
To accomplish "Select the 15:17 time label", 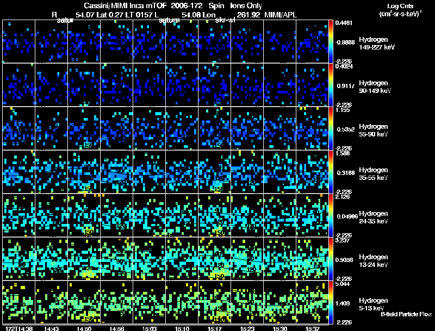I will coord(215,328).
